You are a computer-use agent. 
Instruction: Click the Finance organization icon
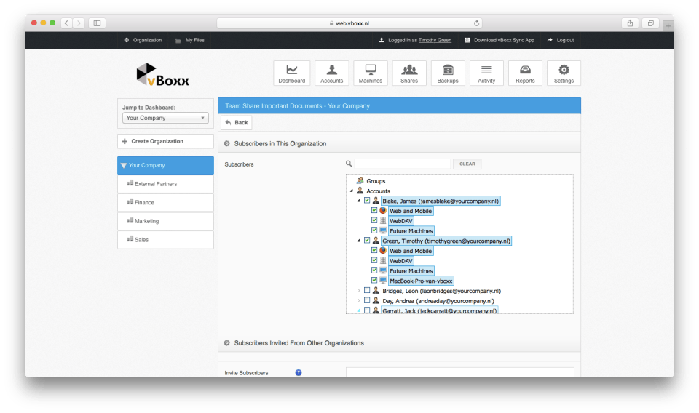130,202
